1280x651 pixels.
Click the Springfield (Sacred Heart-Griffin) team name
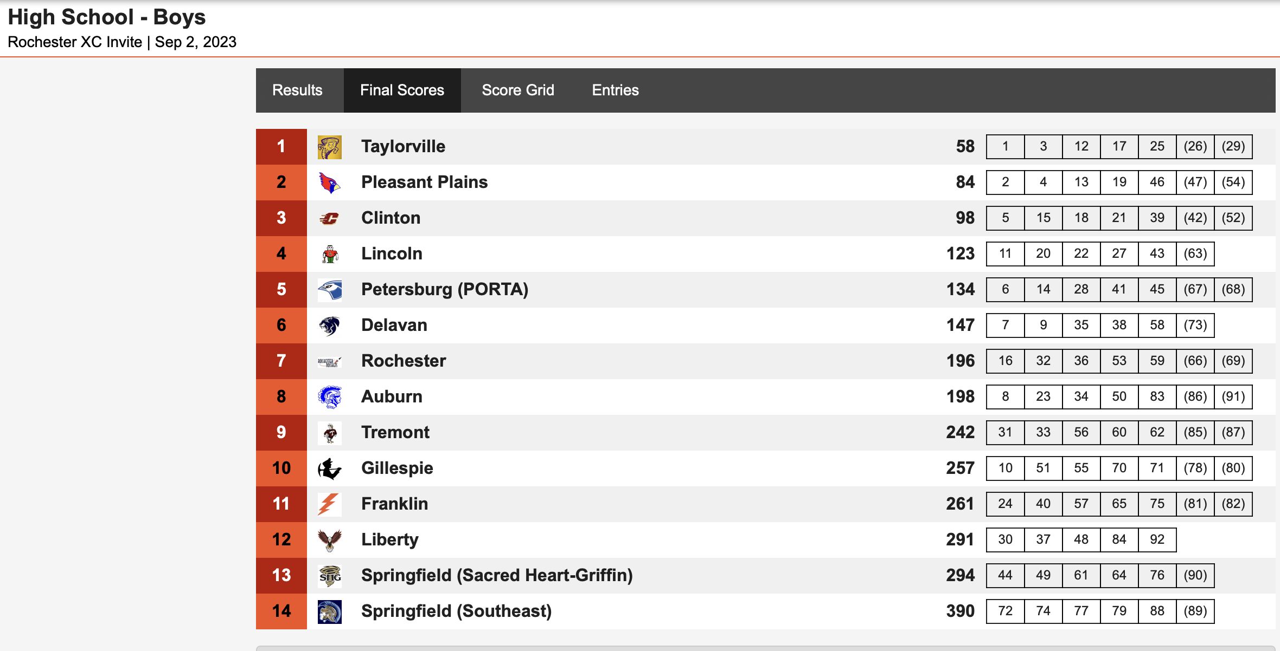click(497, 576)
